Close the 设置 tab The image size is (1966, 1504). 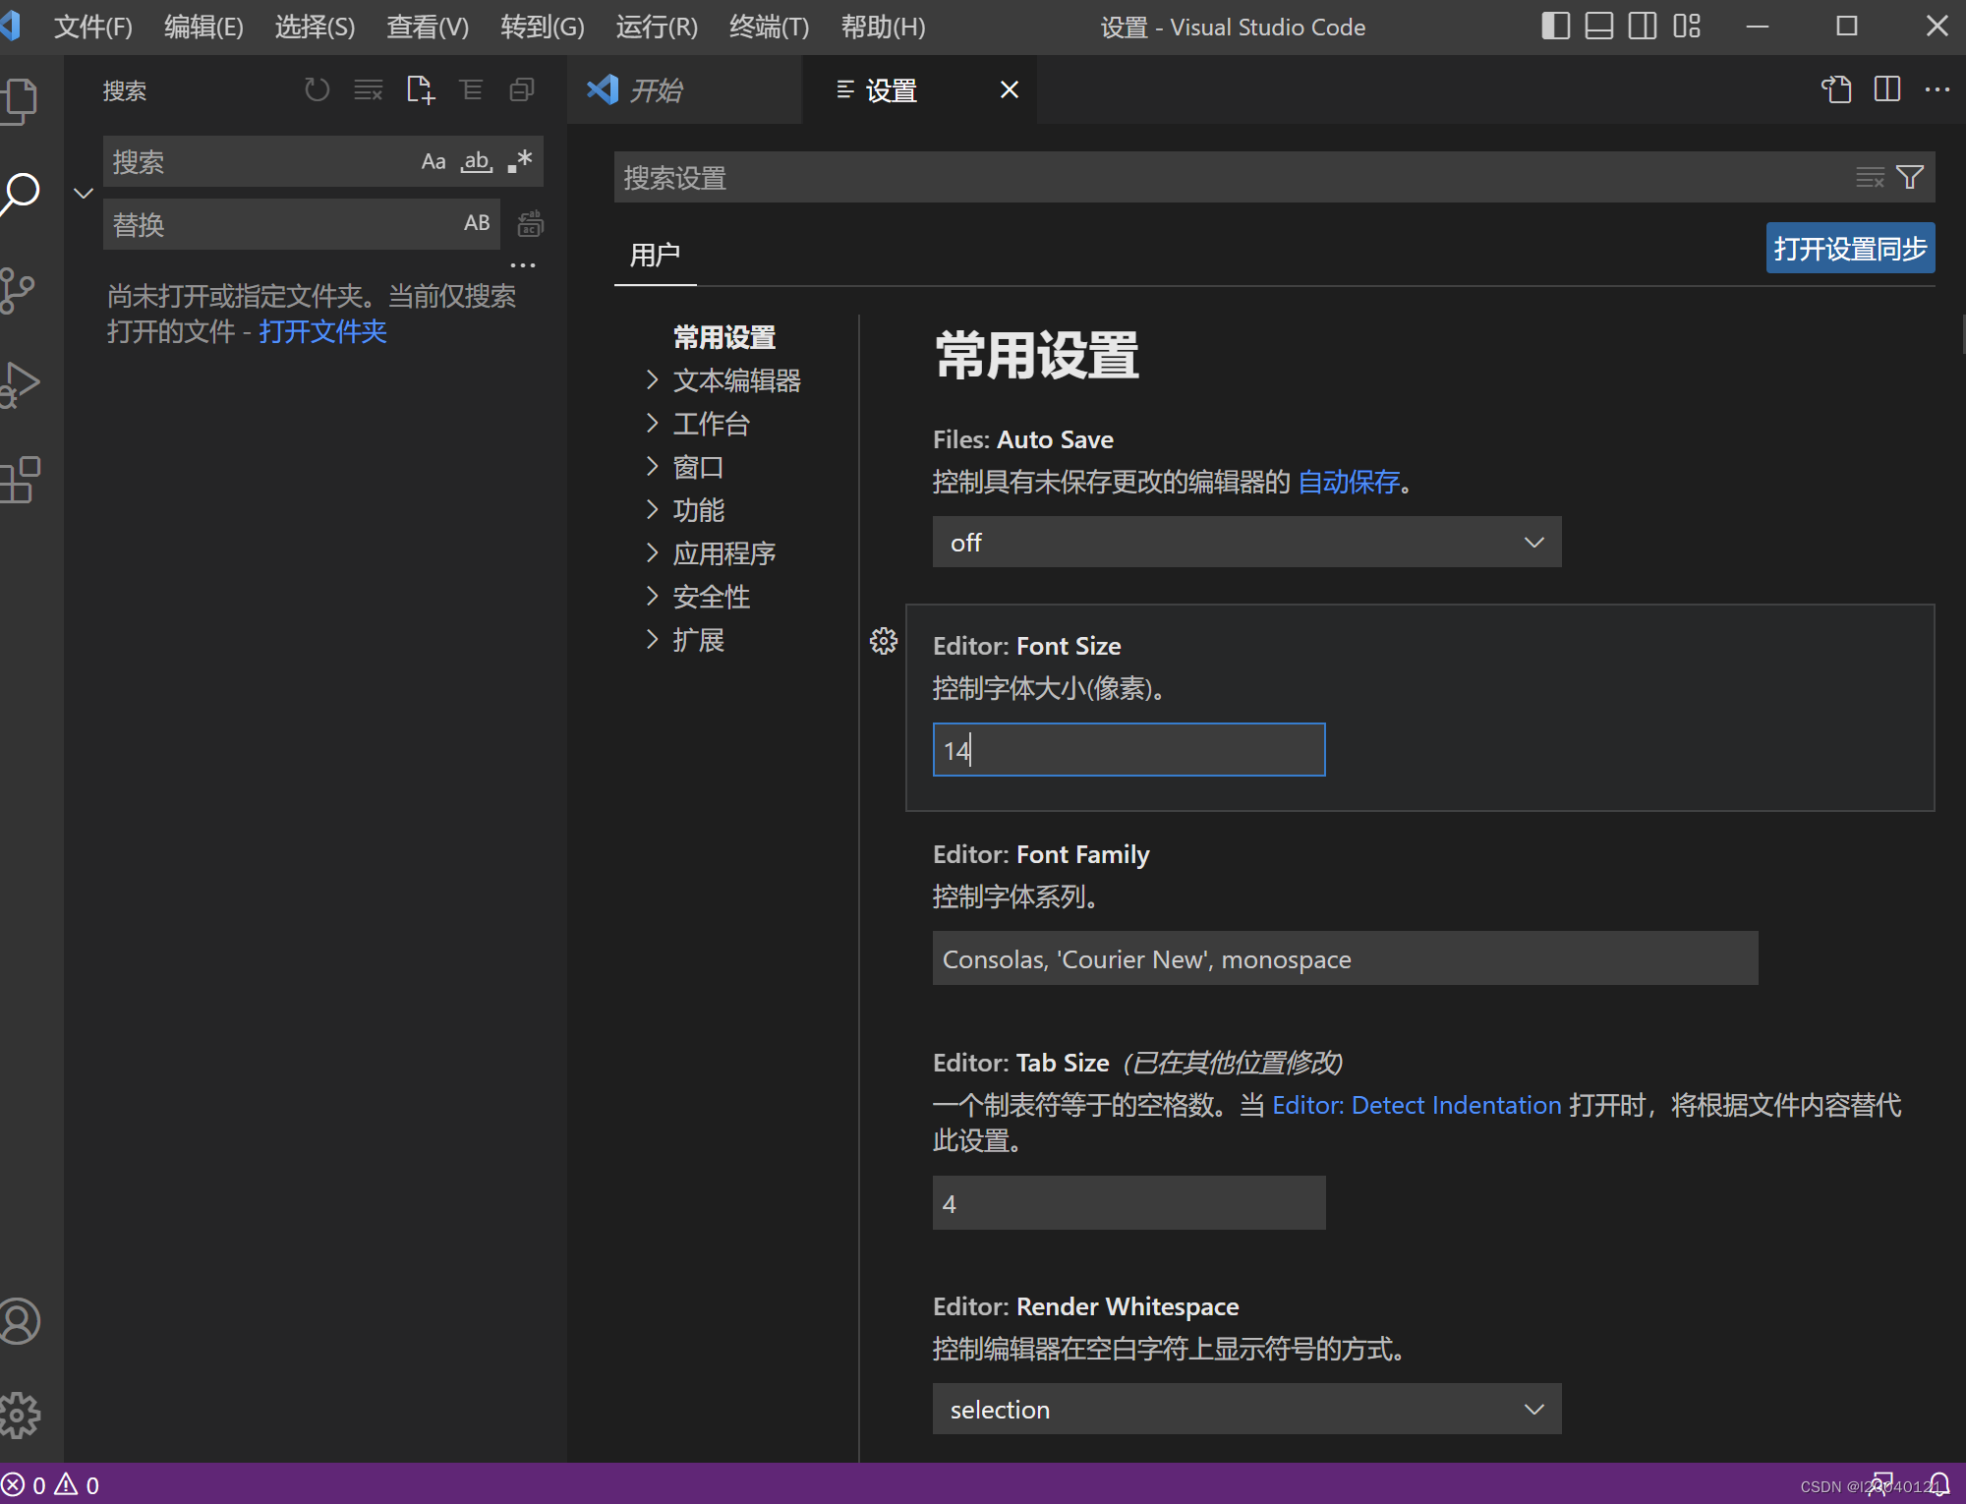pyautogui.click(x=1009, y=90)
